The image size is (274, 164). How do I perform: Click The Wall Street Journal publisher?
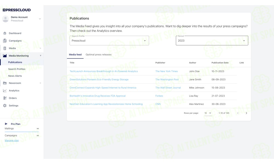[x=168, y=88]
